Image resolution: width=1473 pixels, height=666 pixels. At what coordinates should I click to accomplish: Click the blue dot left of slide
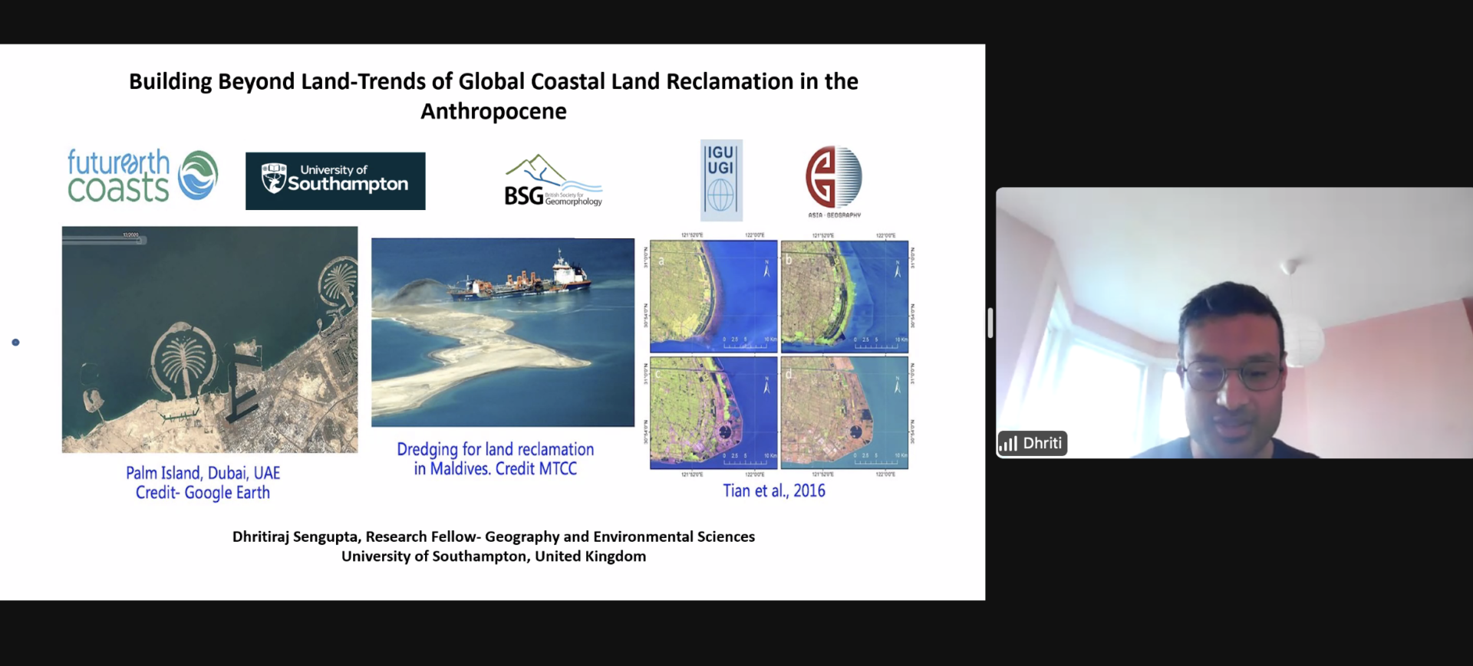tap(15, 343)
